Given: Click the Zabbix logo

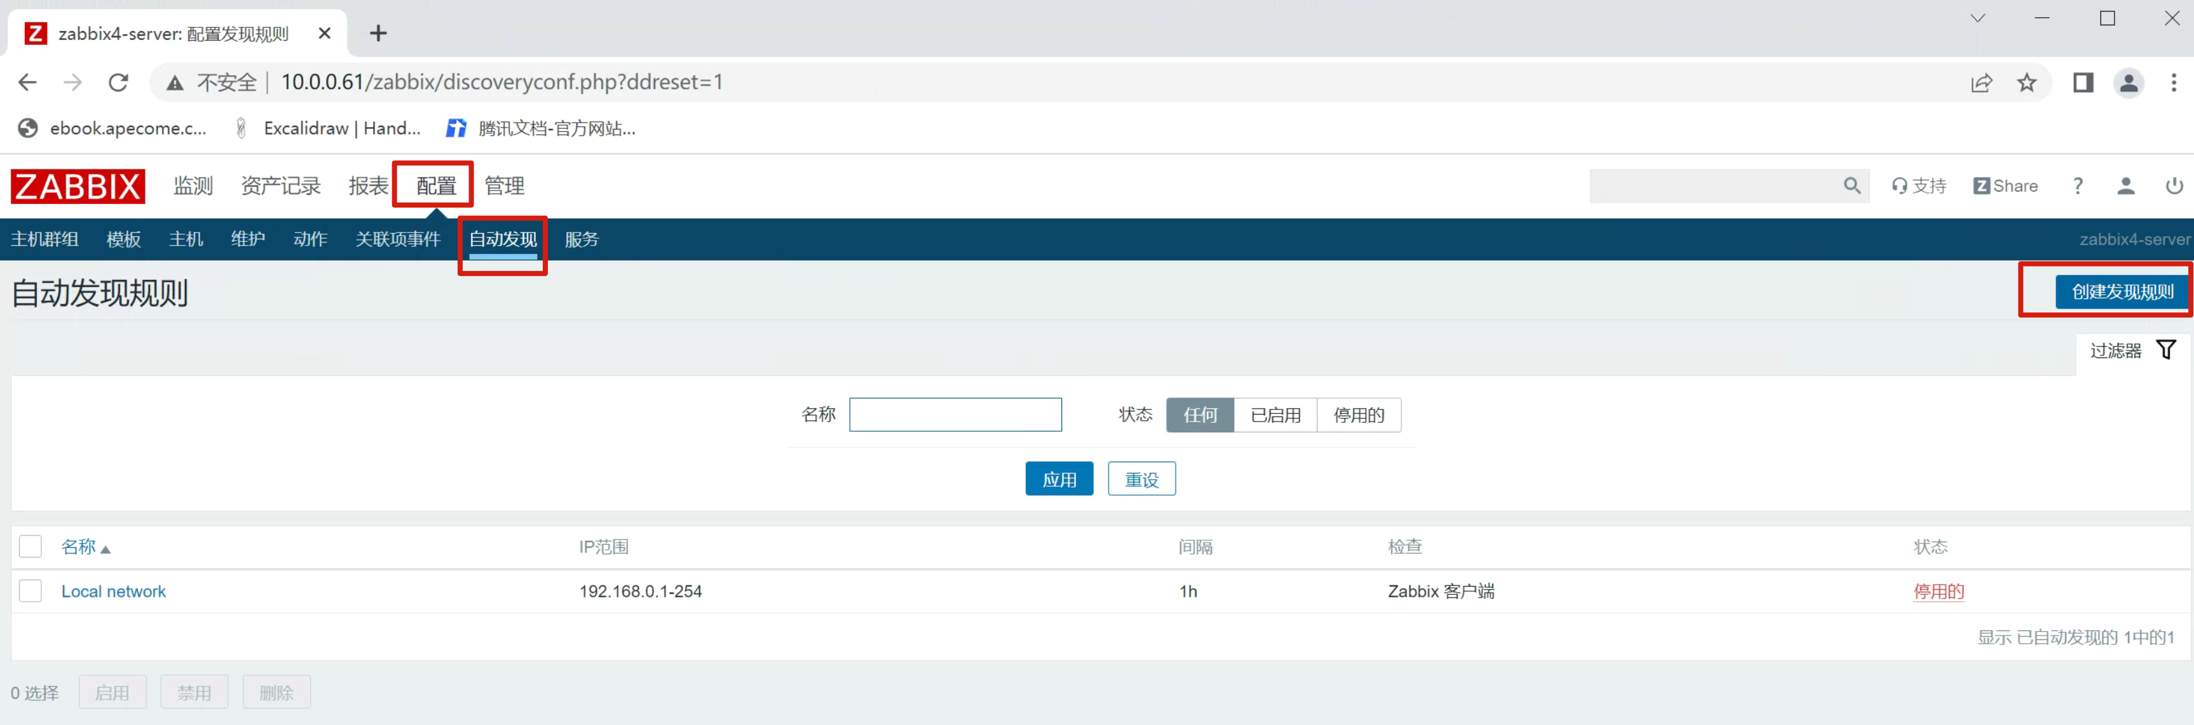Looking at the screenshot, I should point(78,185).
